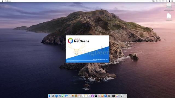Viewport: 175px width, 98px height.
Task: Open System Preferences in the Dock
Action: coord(109,96)
